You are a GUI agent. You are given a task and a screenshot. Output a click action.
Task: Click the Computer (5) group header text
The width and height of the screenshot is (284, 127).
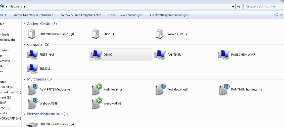click(x=38, y=44)
